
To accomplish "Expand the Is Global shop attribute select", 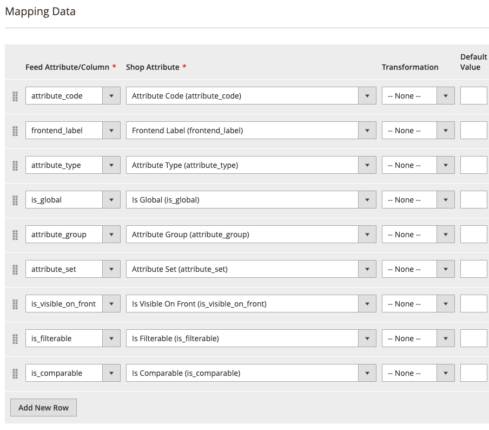I will pos(251,199).
